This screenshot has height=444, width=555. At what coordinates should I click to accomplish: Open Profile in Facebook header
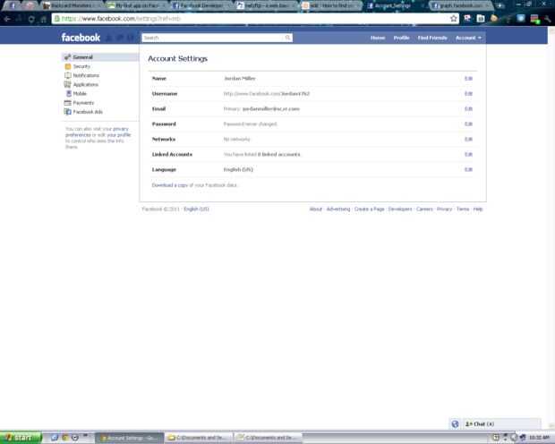click(401, 38)
